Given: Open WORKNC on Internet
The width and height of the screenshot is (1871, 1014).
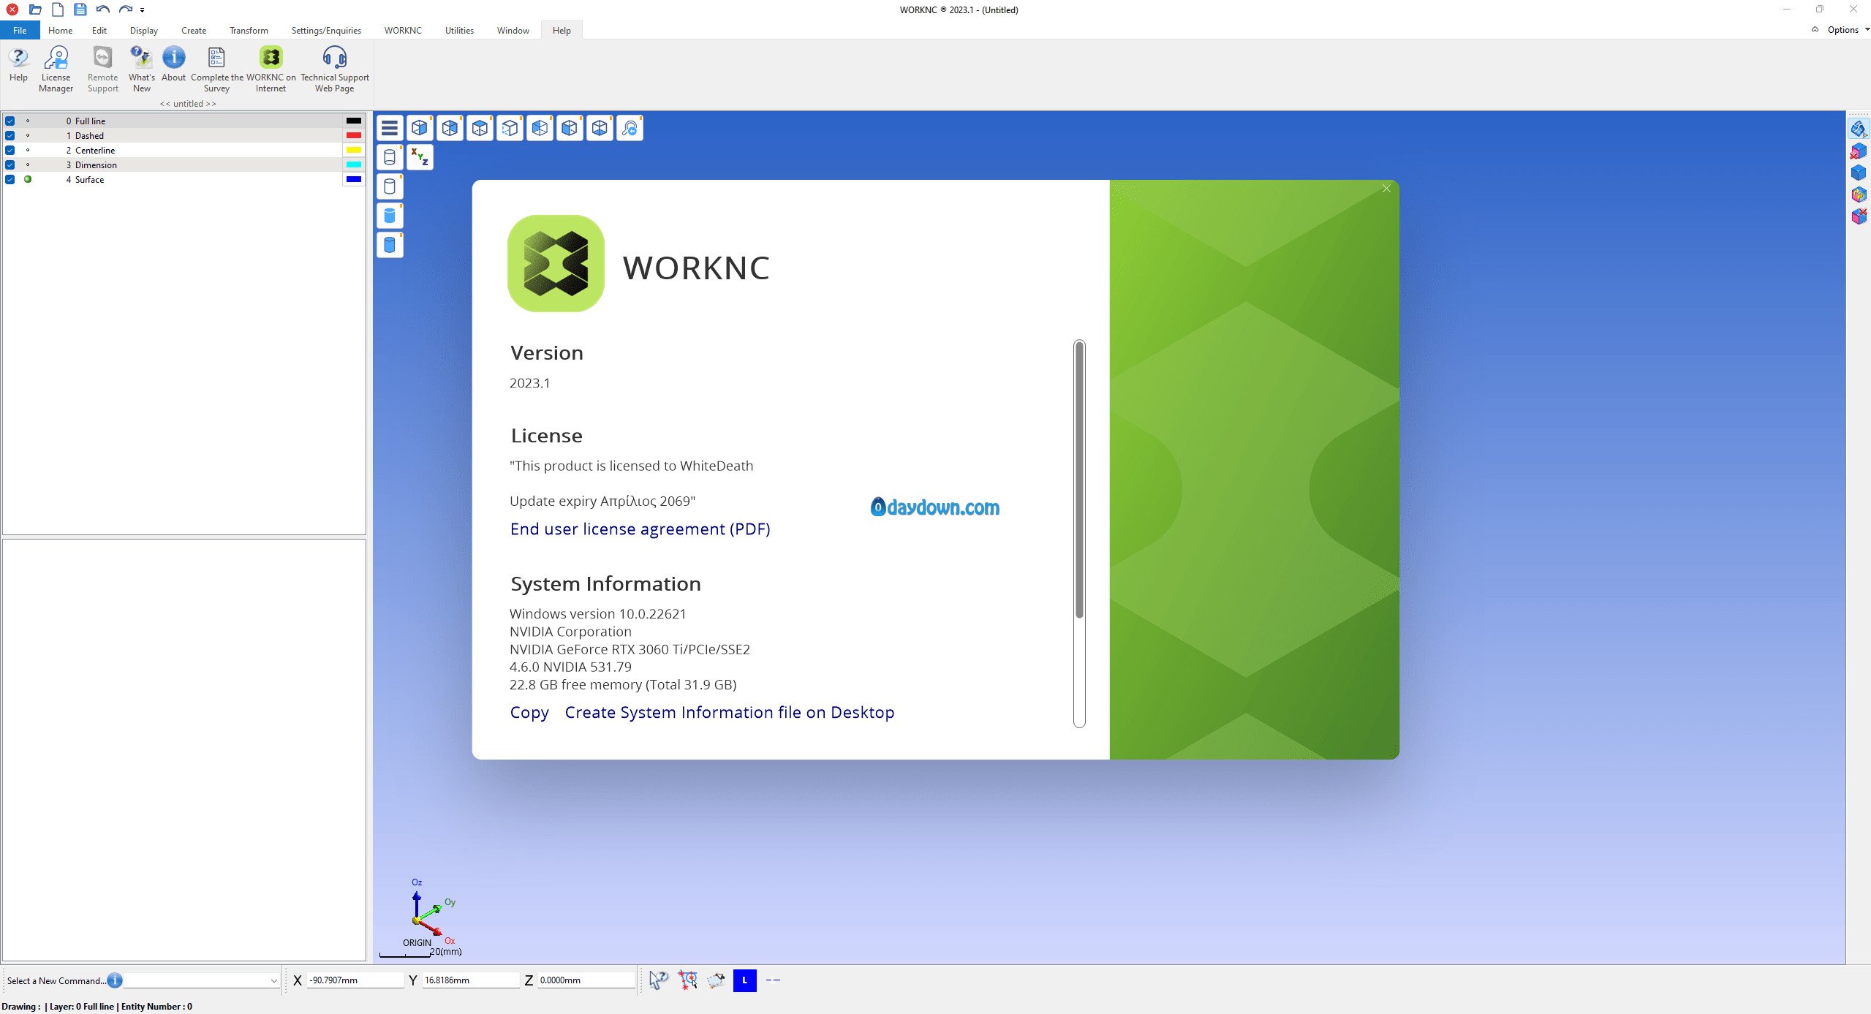Looking at the screenshot, I should point(271,69).
